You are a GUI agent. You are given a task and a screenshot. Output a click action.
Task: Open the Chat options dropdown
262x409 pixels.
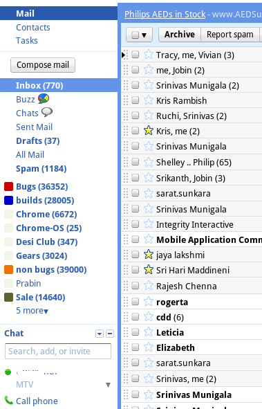100,334
